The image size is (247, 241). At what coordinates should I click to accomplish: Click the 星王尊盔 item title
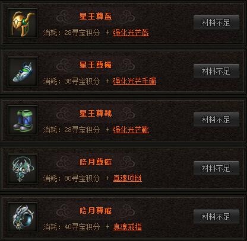coord(96,17)
